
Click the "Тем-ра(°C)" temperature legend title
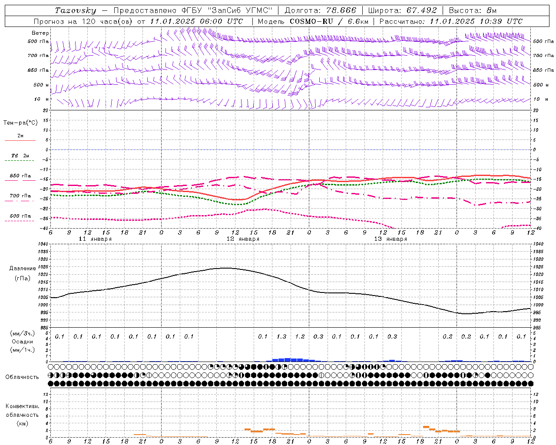coord(20,123)
